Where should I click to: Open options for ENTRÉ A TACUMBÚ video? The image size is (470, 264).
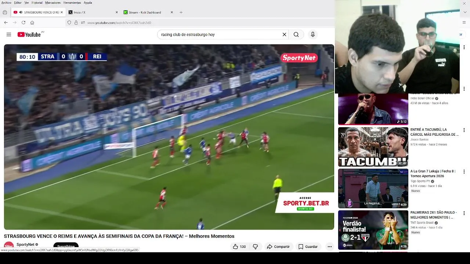[464, 130]
